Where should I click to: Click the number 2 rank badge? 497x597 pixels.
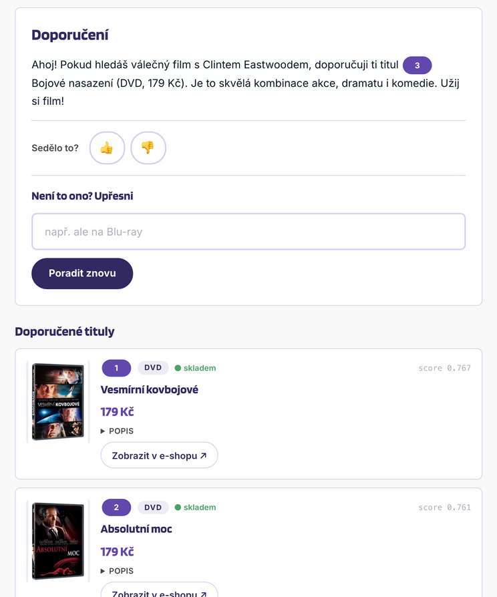116,507
